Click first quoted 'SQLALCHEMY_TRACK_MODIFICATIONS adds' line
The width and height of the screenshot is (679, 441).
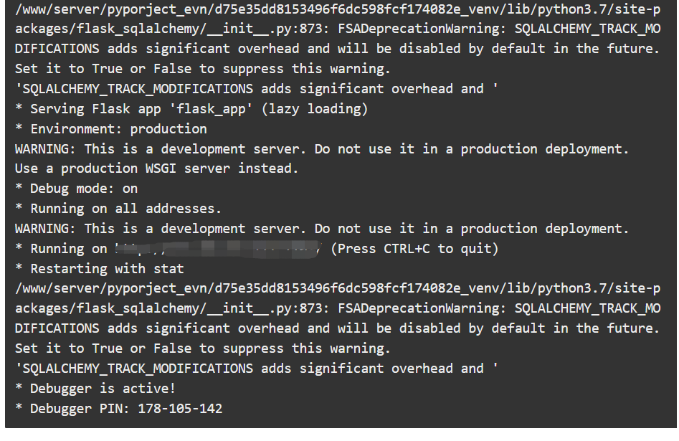pyautogui.click(x=257, y=89)
